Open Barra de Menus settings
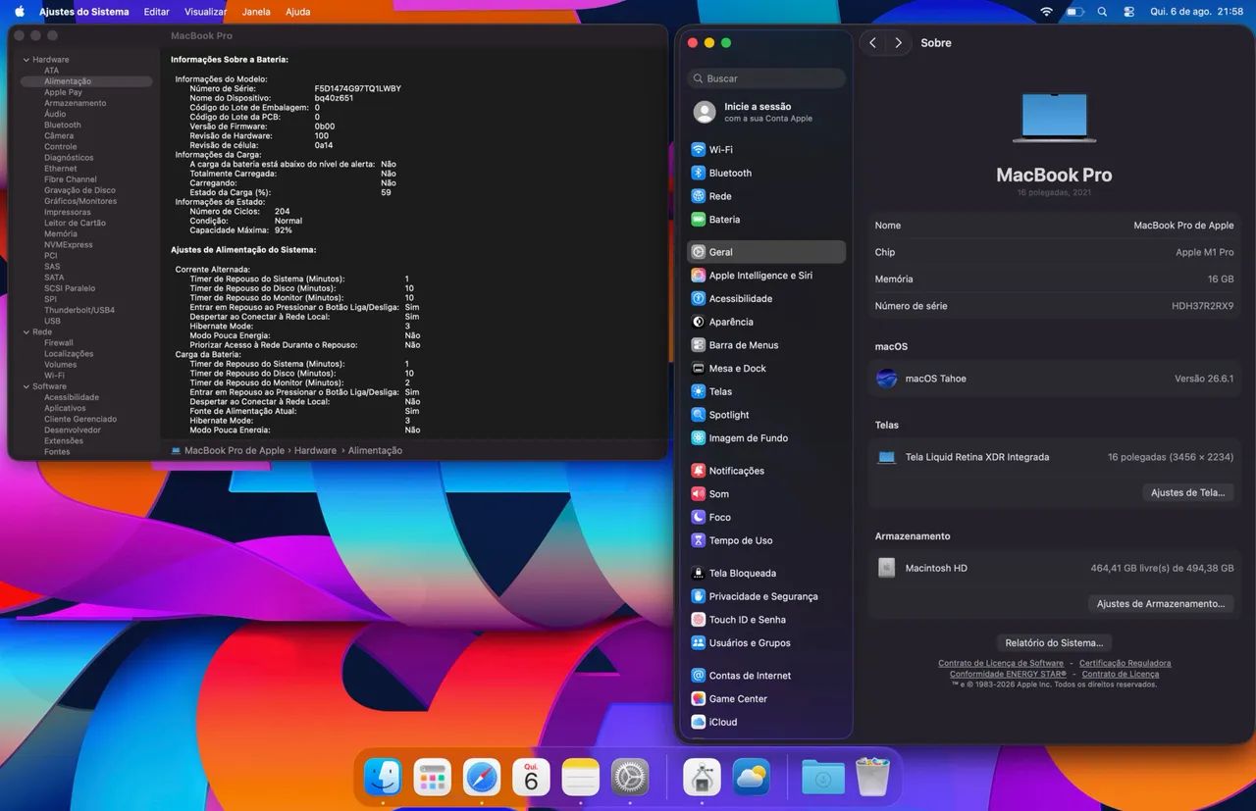The width and height of the screenshot is (1256, 811). (766, 345)
